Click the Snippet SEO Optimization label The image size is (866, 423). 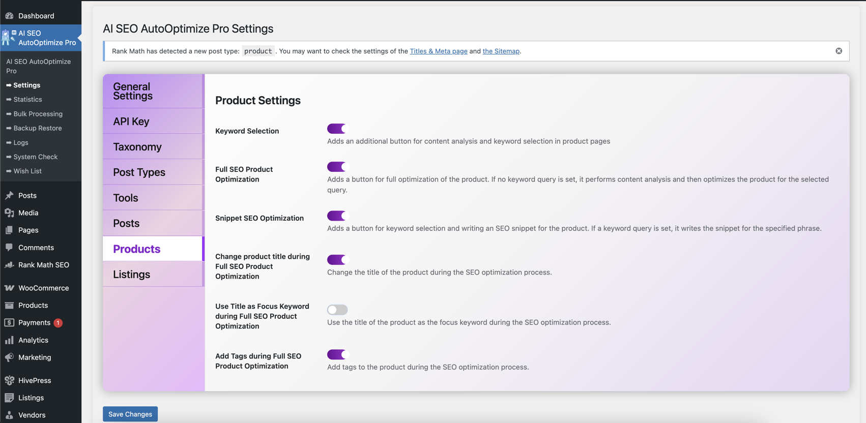click(259, 218)
